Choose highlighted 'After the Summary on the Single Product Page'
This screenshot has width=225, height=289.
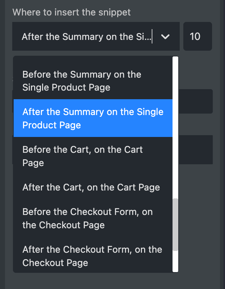coord(93,118)
